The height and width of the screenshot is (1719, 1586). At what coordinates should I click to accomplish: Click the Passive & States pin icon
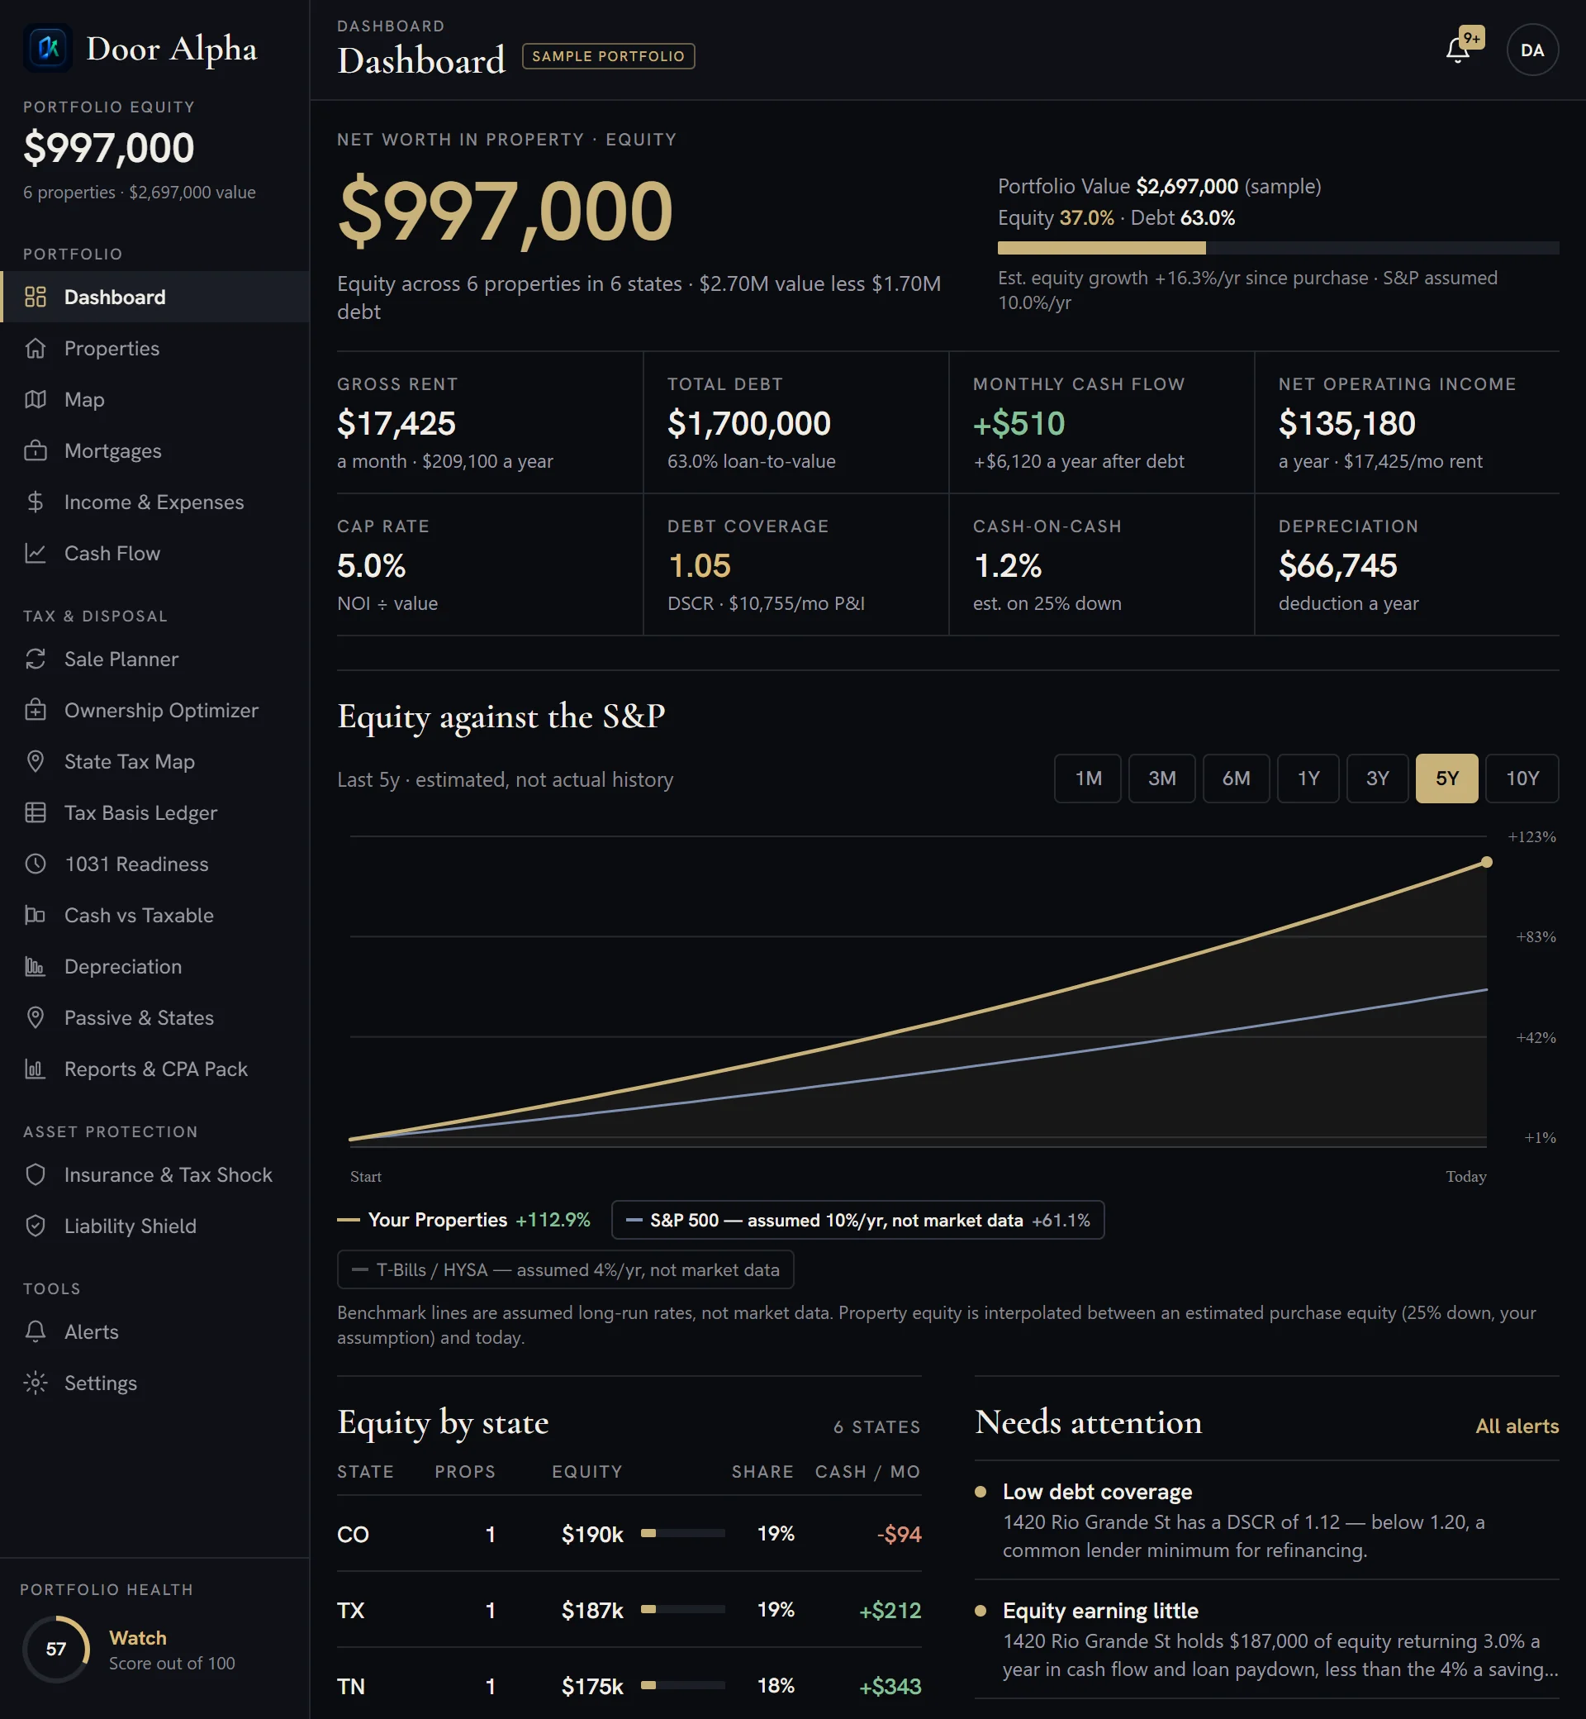pos(36,1017)
